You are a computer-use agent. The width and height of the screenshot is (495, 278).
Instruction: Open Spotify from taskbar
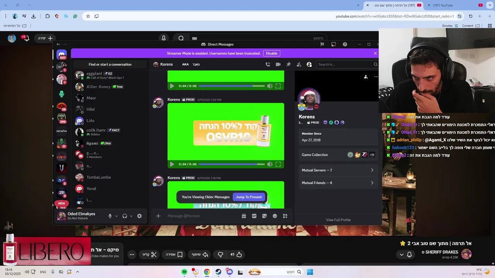point(184,272)
